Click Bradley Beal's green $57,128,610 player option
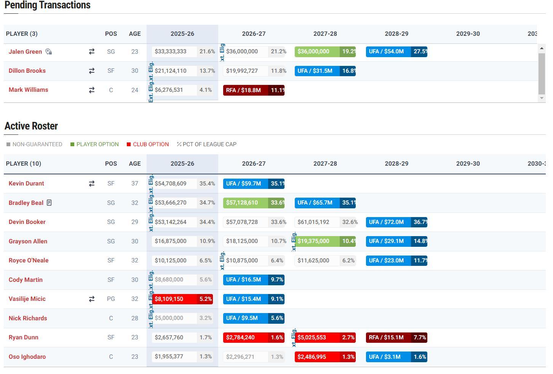The width and height of the screenshot is (553, 374). [x=242, y=203]
